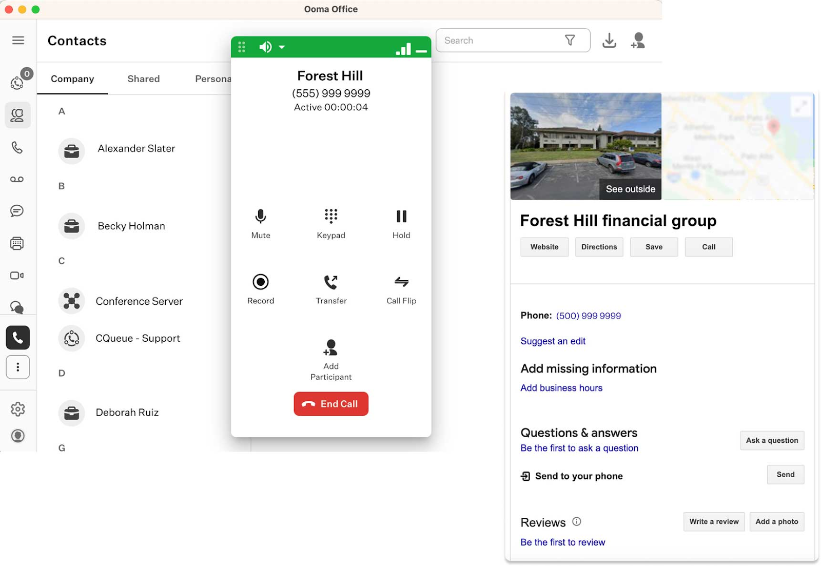The width and height of the screenshot is (821, 566).
Task: Open the user profile sidebar icon
Action: coord(18,436)
